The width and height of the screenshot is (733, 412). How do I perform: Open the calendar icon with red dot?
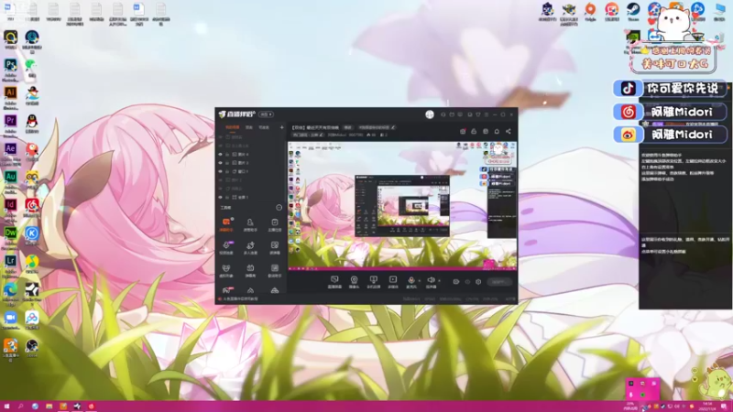(463, 131)
